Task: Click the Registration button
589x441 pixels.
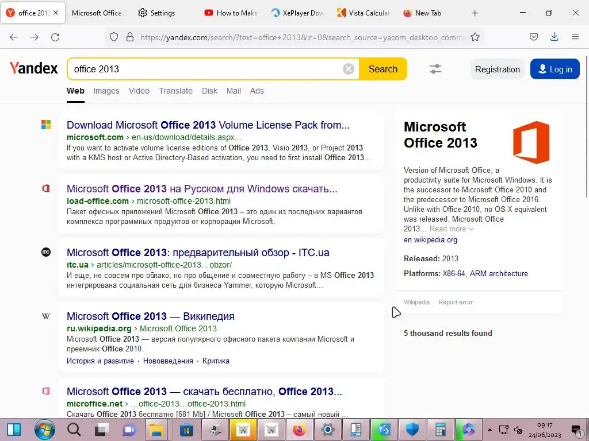Action: point(498,69)
